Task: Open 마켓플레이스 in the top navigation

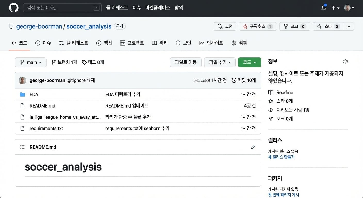Action: [x=158, y=8]
